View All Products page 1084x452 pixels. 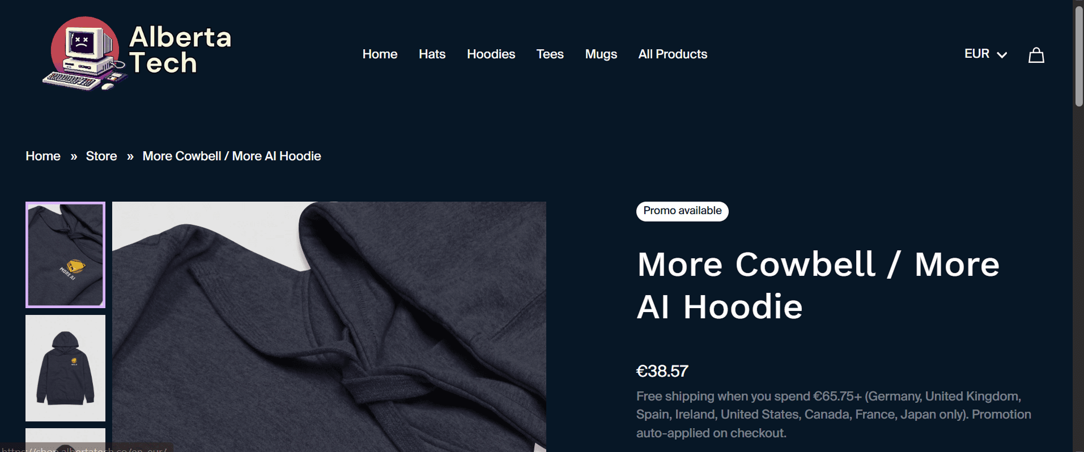click(x=673, y=54)
